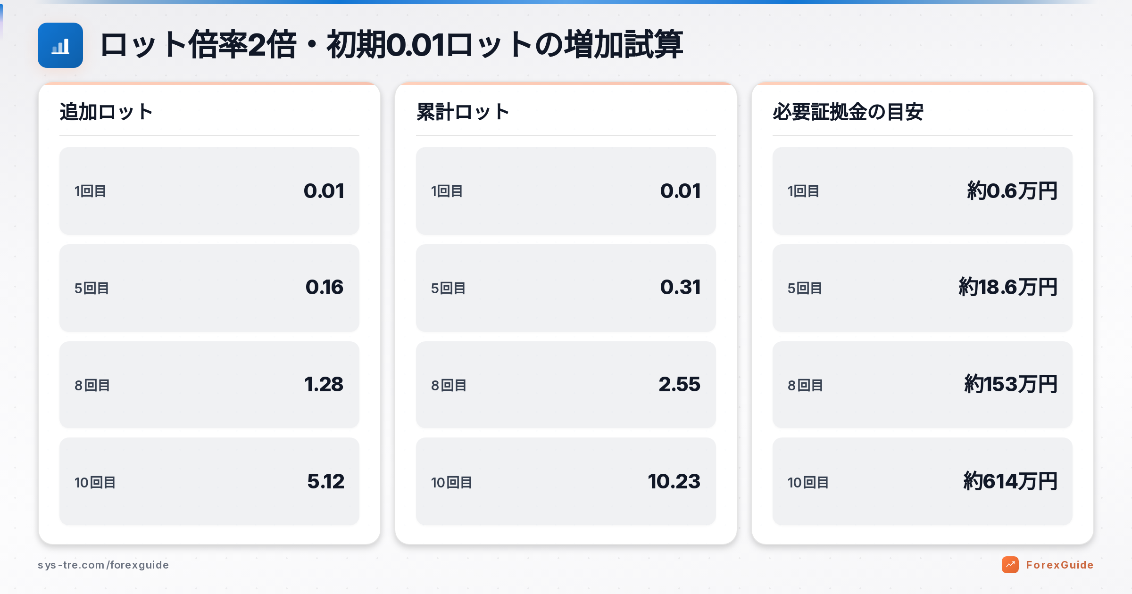Click the 8回目 row with value 2.55

(566, 385)
